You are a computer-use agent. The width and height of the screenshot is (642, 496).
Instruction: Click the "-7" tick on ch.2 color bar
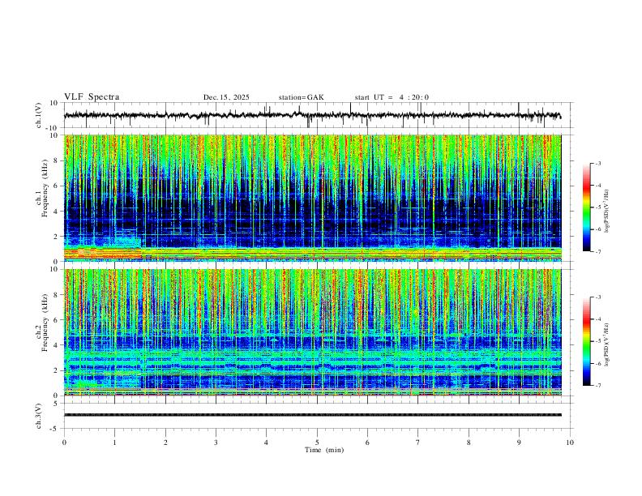(597, 385)
